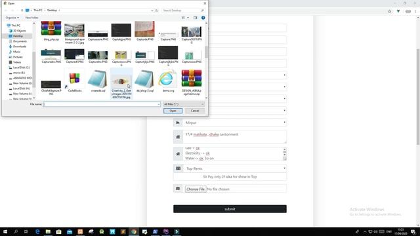This screenshot has width=420, height=236.
Task: Click the New folder button
Action: [31, 18]
